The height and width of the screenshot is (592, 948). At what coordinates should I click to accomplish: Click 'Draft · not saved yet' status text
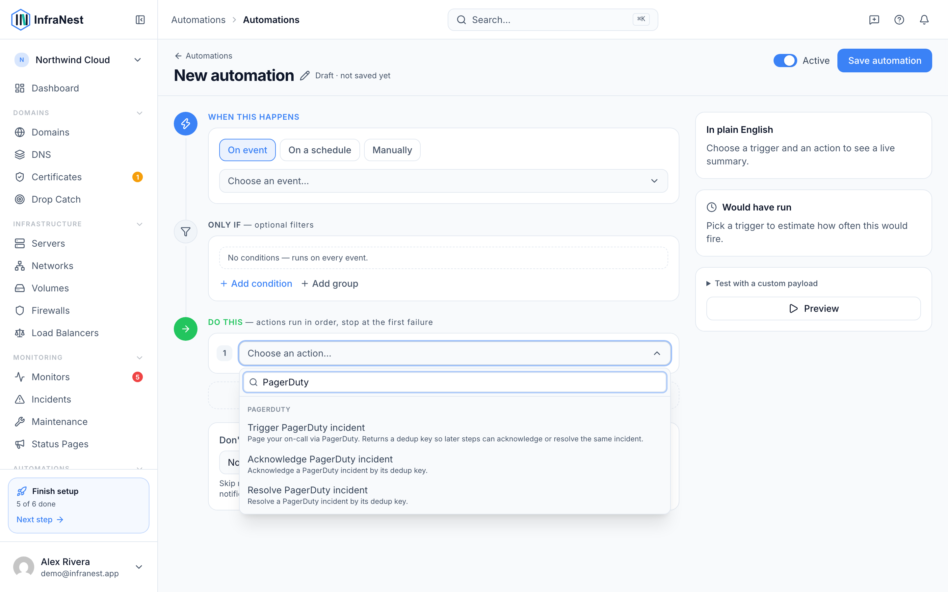(353, 76)
